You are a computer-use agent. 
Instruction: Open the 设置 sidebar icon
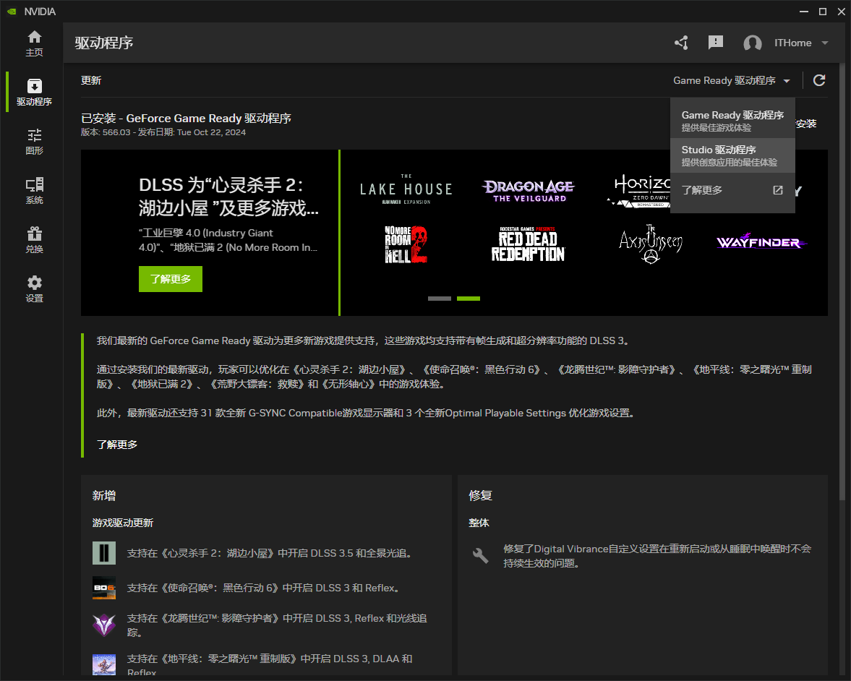point(33,288)
